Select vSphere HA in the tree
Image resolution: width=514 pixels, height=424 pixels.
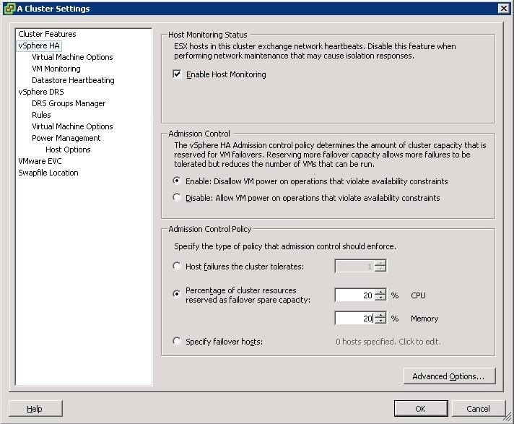pyautogui.click(x=39, y=46)
